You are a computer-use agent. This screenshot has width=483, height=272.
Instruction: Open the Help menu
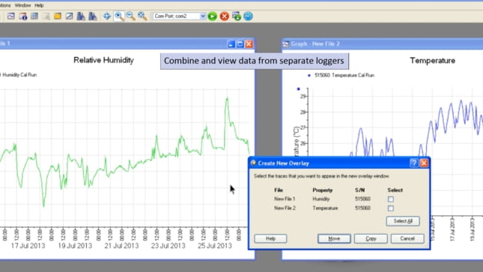tap(39, 5)
